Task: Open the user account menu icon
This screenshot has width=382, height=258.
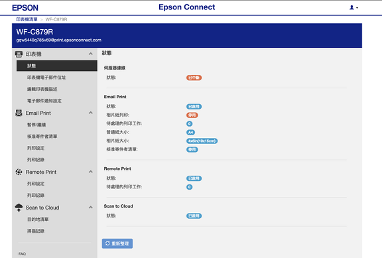Action: click(x=353, y=7)
